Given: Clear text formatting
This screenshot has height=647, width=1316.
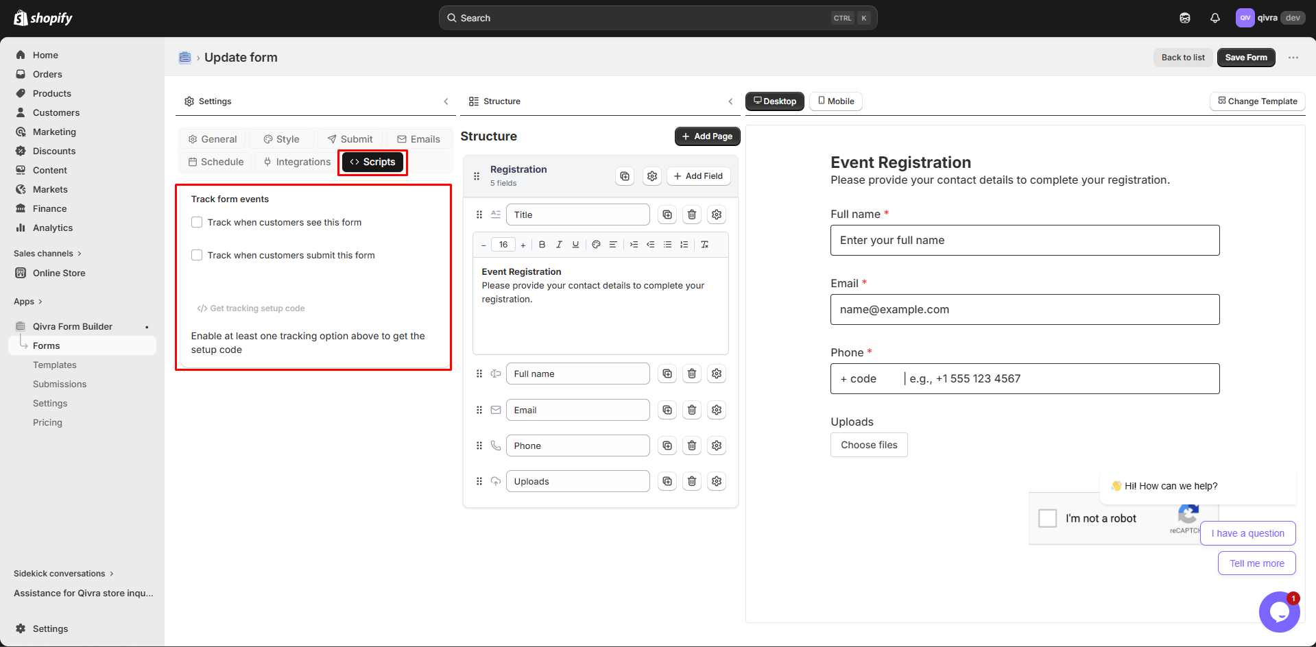Looking at the screenshot, I should 704,245.
